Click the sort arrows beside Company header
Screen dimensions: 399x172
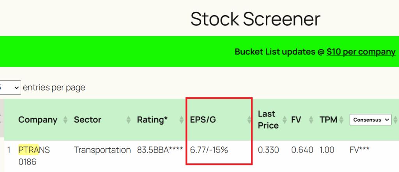[65, 120]
